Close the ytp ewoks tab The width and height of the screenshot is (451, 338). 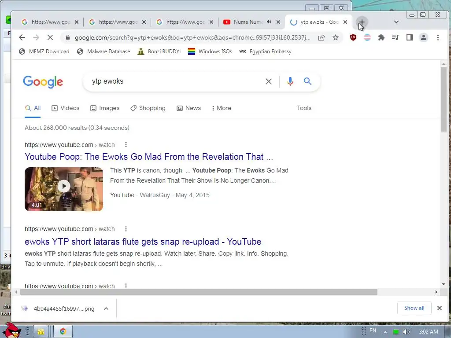pos(345,22)
